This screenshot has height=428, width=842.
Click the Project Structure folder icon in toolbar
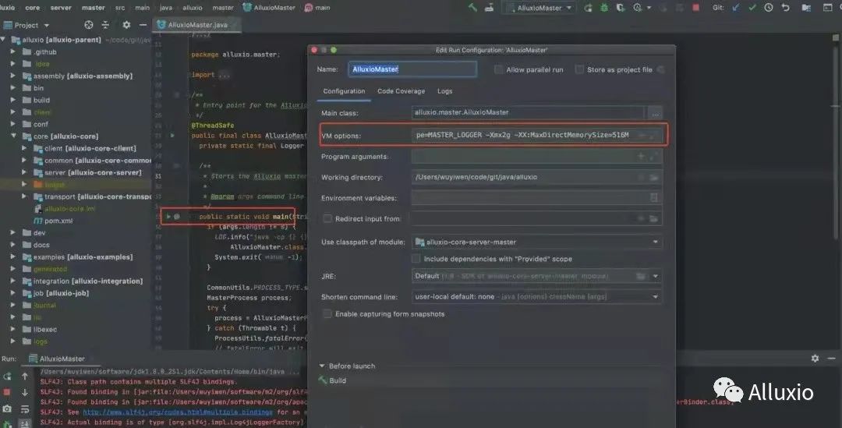[x=807, y=8]
